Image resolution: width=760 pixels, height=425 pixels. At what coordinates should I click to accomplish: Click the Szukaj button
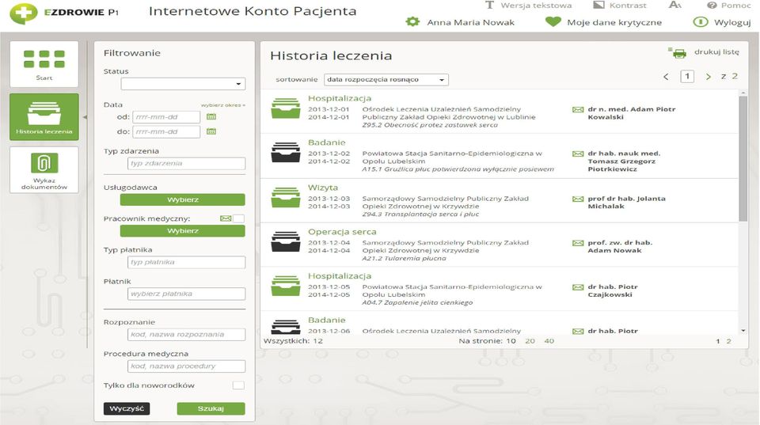click(x=211, y=408)
